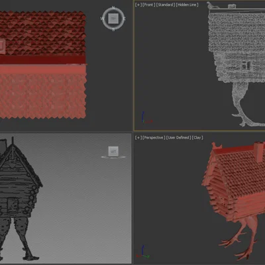Click the ViewCube face in bottom-left viewport
The width and height of the screenshot is (265, 265).
[113, 151]
